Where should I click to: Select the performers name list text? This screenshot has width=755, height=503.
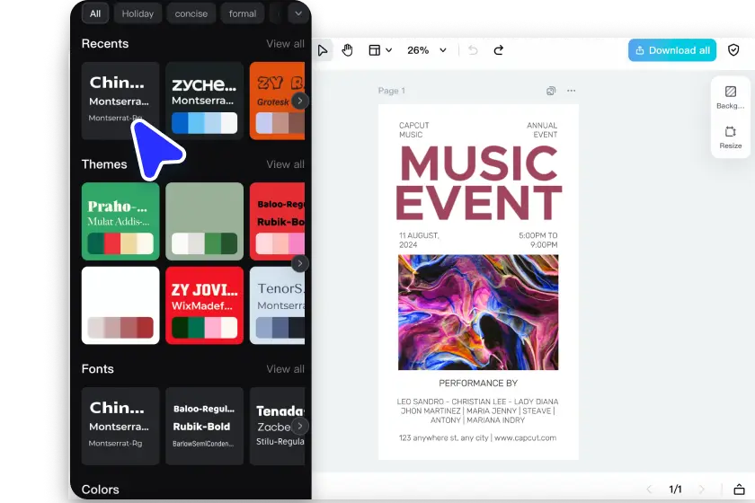(477, 410)
